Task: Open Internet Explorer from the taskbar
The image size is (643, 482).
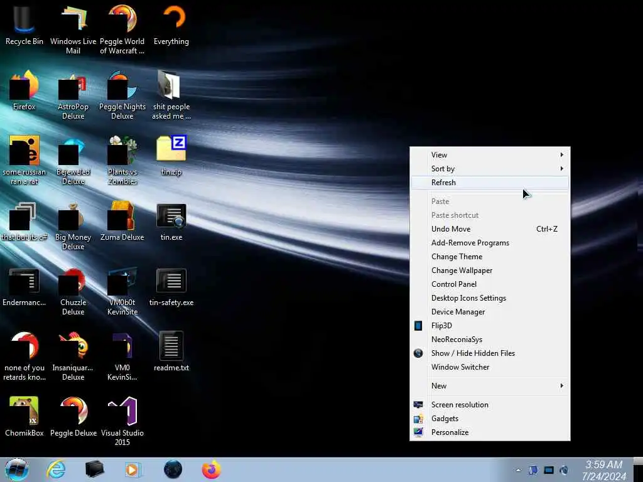Action: tap(56, 469)
